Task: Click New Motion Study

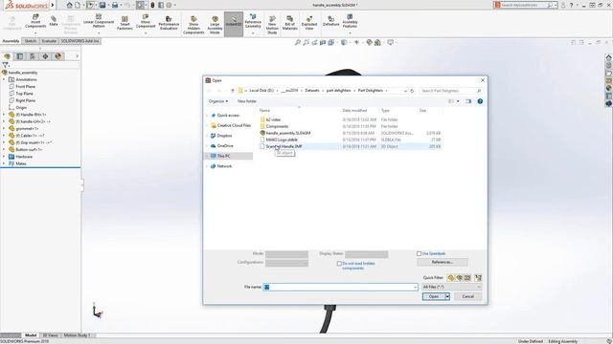Action: 272,26
